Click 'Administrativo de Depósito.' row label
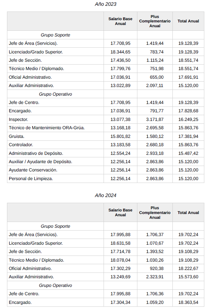211x308 pixels. click(36, 153)
